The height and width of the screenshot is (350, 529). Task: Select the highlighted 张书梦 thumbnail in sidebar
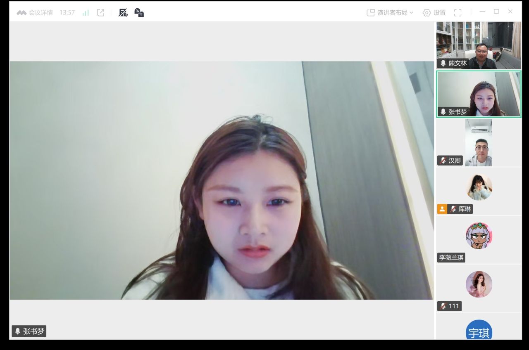pos(479,94)
